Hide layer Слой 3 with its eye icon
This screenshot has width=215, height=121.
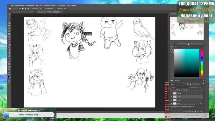(x=171, y=97)
